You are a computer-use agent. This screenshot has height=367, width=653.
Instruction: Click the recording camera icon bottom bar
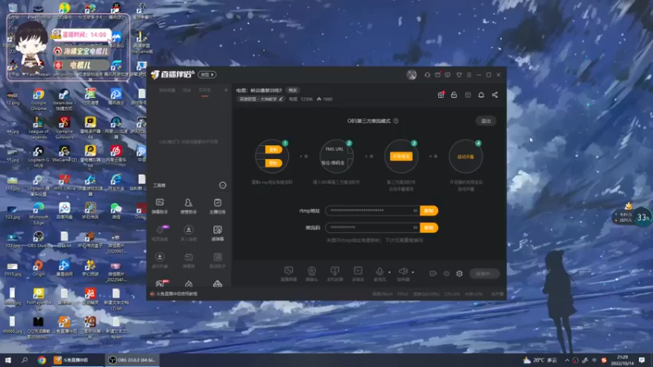(433, 273)
